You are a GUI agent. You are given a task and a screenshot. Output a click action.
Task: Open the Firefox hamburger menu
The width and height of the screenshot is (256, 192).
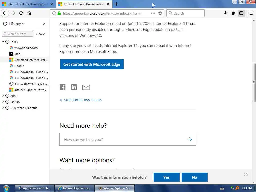251,13
